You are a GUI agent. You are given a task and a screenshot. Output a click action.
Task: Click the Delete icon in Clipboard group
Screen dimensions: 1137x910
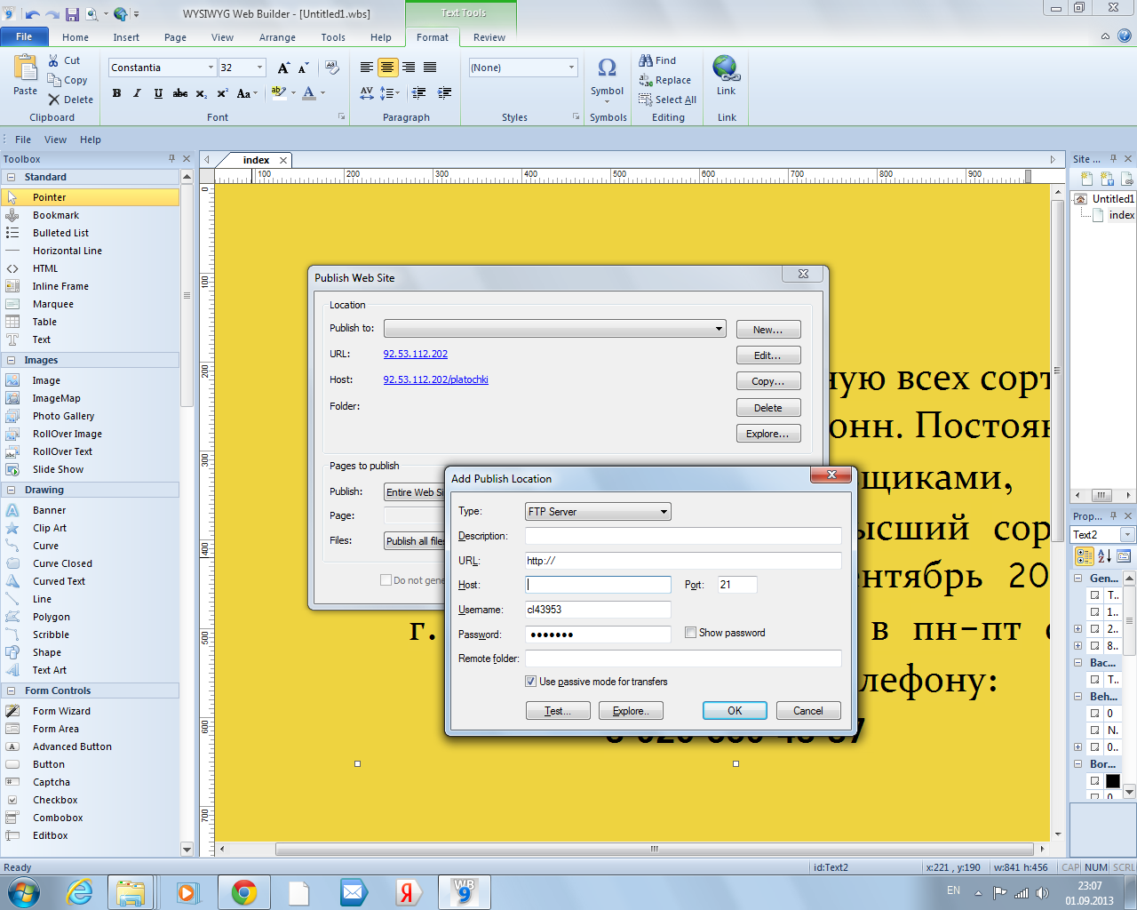[54, 100]
